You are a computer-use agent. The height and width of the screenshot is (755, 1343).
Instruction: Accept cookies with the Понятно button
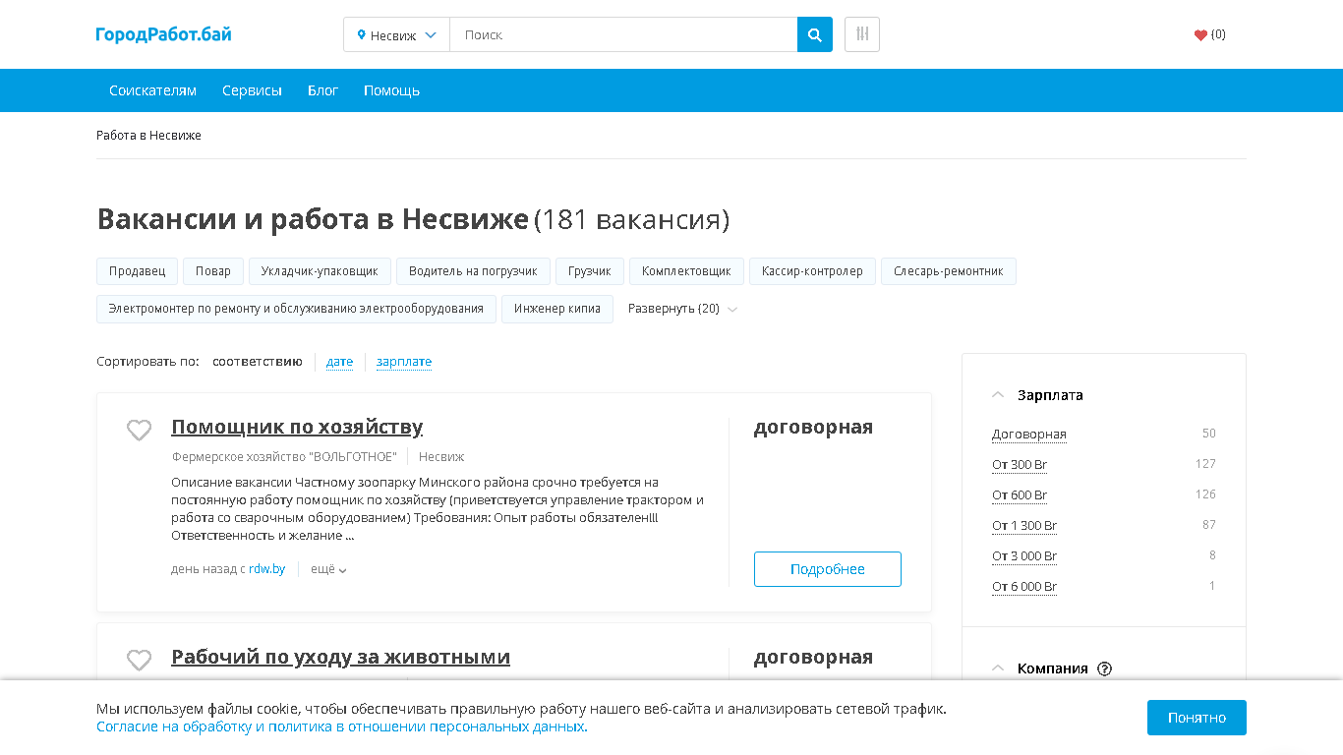click(x=1197, y=718)
